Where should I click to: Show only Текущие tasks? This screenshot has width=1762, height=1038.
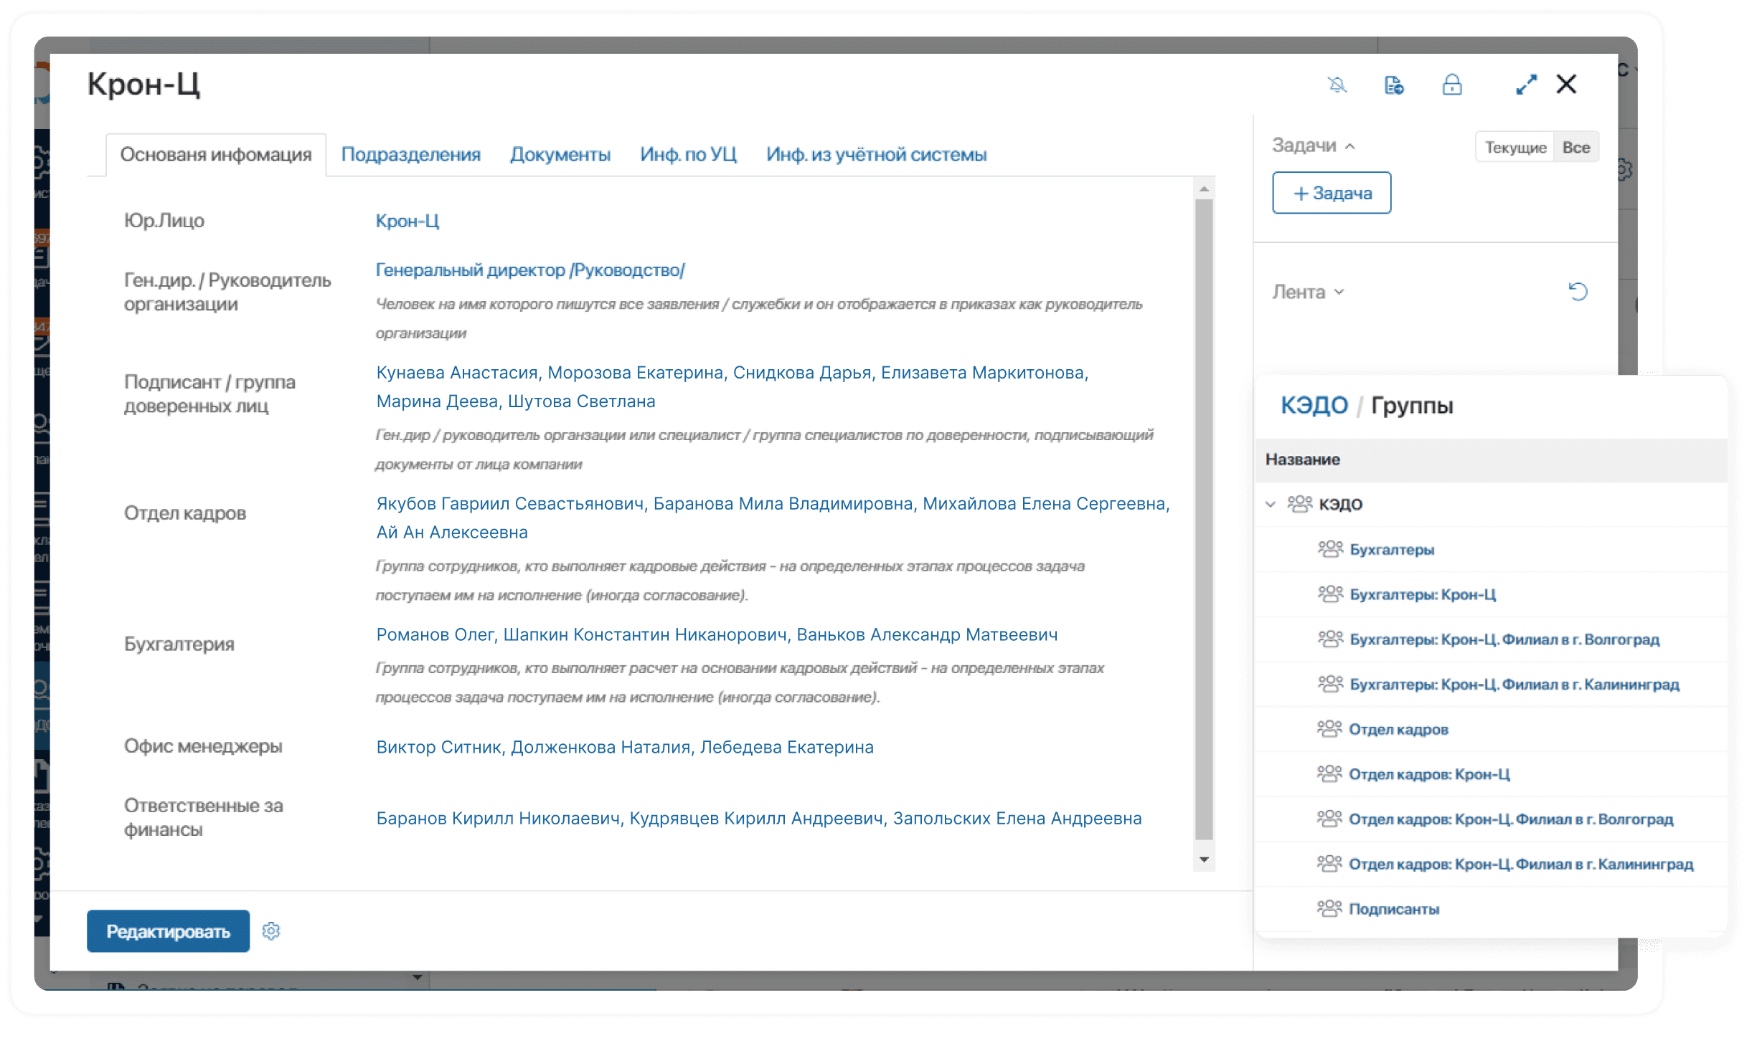[x=1515, y=147]
